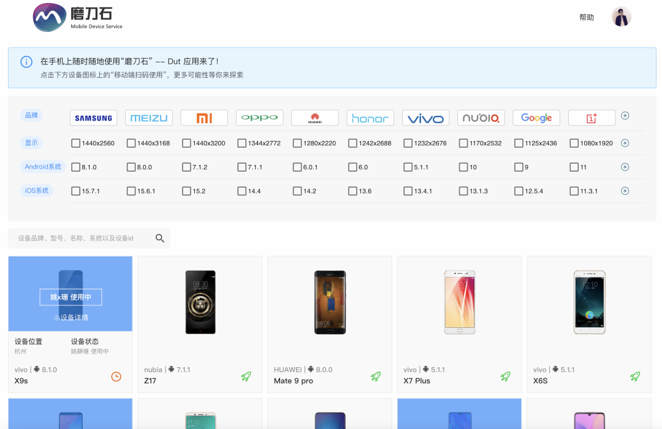Select the OnePlus brand logo

(x=592, y=117)
